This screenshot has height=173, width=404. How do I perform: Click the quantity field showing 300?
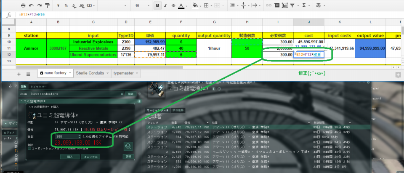pos(66,136)
